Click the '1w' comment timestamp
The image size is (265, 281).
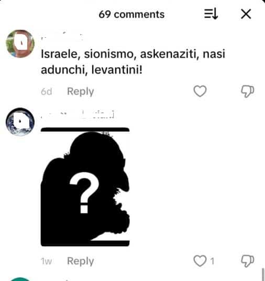click(x=47, y=261)
